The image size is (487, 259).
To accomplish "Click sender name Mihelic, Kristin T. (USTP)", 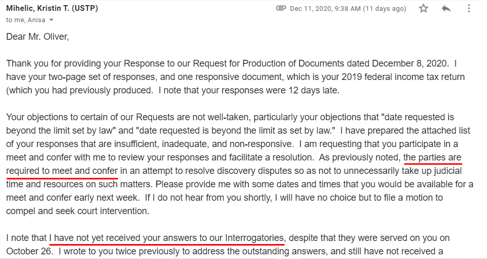I will tap(52, 8).
